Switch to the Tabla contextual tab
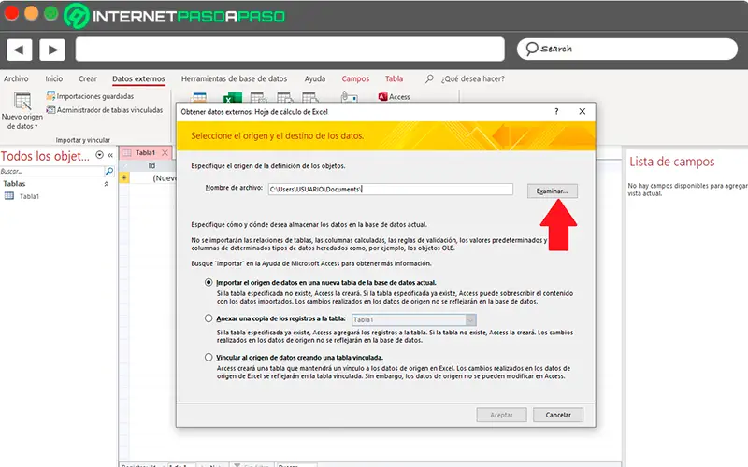Screen dimensions: 748x467 (394, 78)
